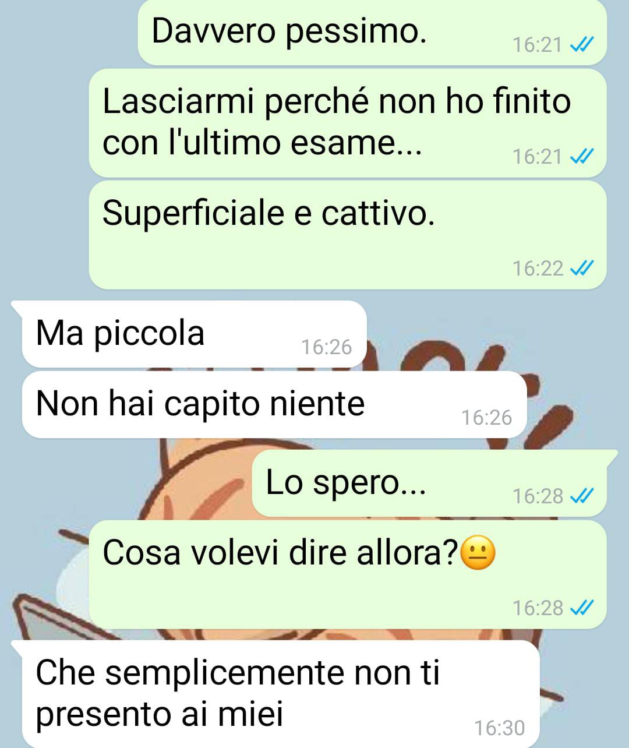The height and width of the screenshot is (748, 629).
Task: Tap the 'Davvero pessimo.' message bubble
Action: pyautogui.click(x=372, y=31)
